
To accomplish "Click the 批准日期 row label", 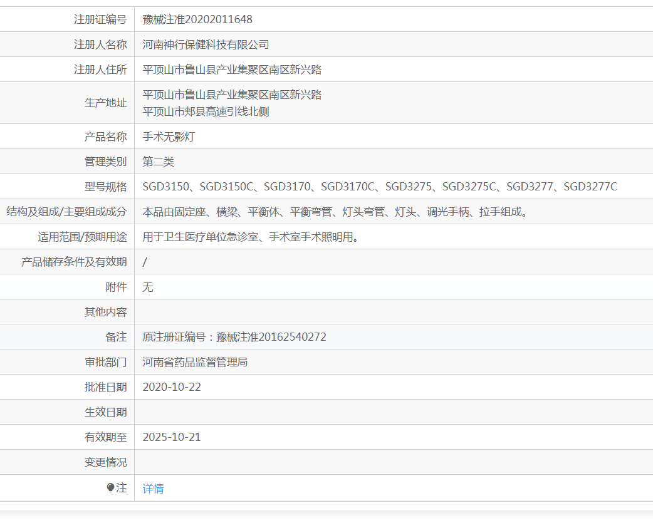I will point(106,387).
